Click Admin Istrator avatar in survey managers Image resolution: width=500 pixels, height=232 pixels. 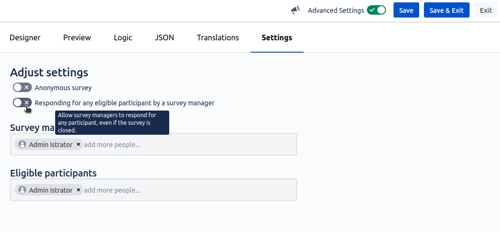click(22, 144)
